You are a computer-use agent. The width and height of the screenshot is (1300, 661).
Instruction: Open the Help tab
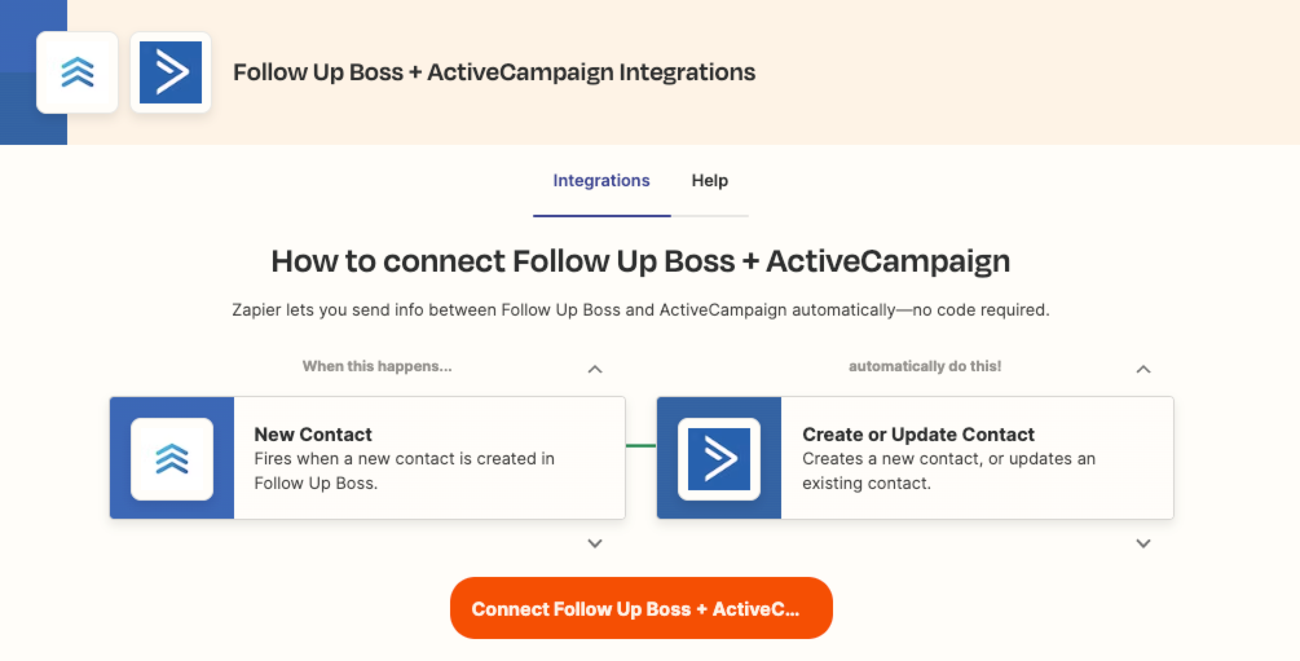710,180
